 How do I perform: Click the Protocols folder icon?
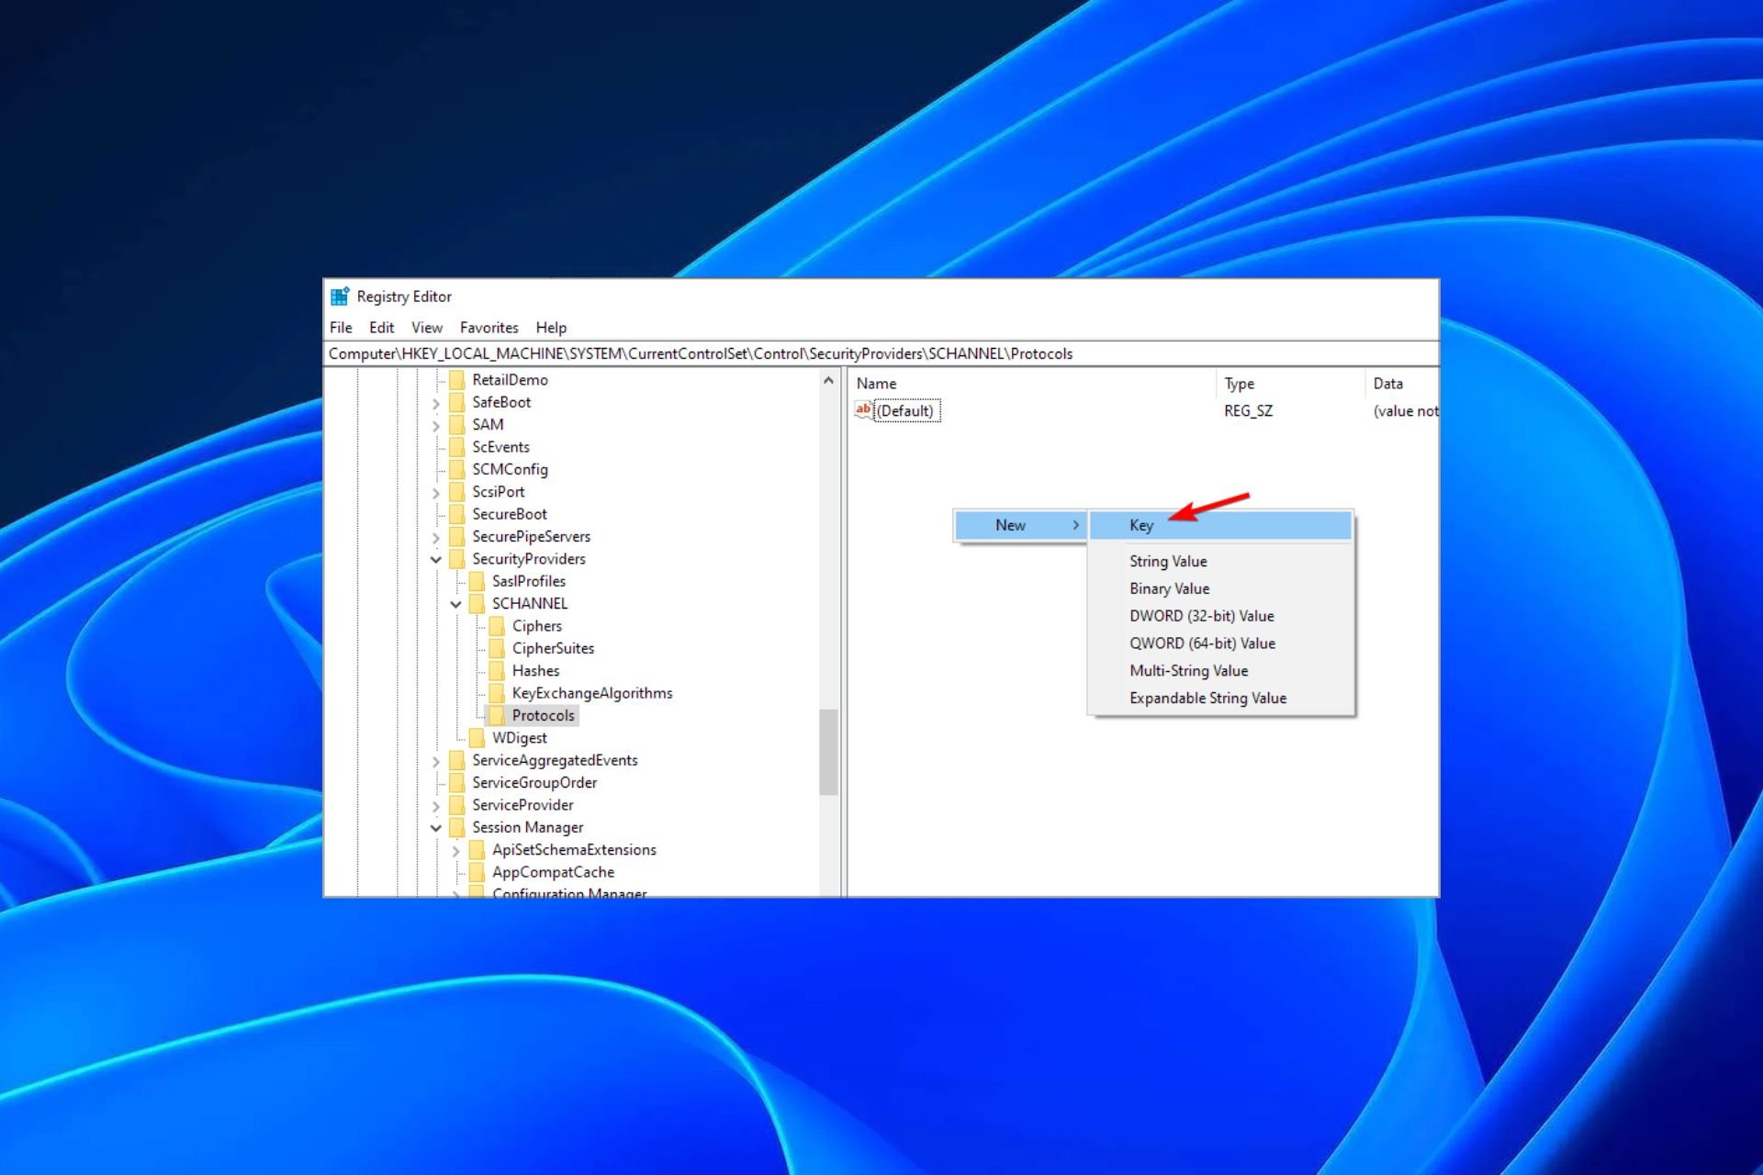497,716
